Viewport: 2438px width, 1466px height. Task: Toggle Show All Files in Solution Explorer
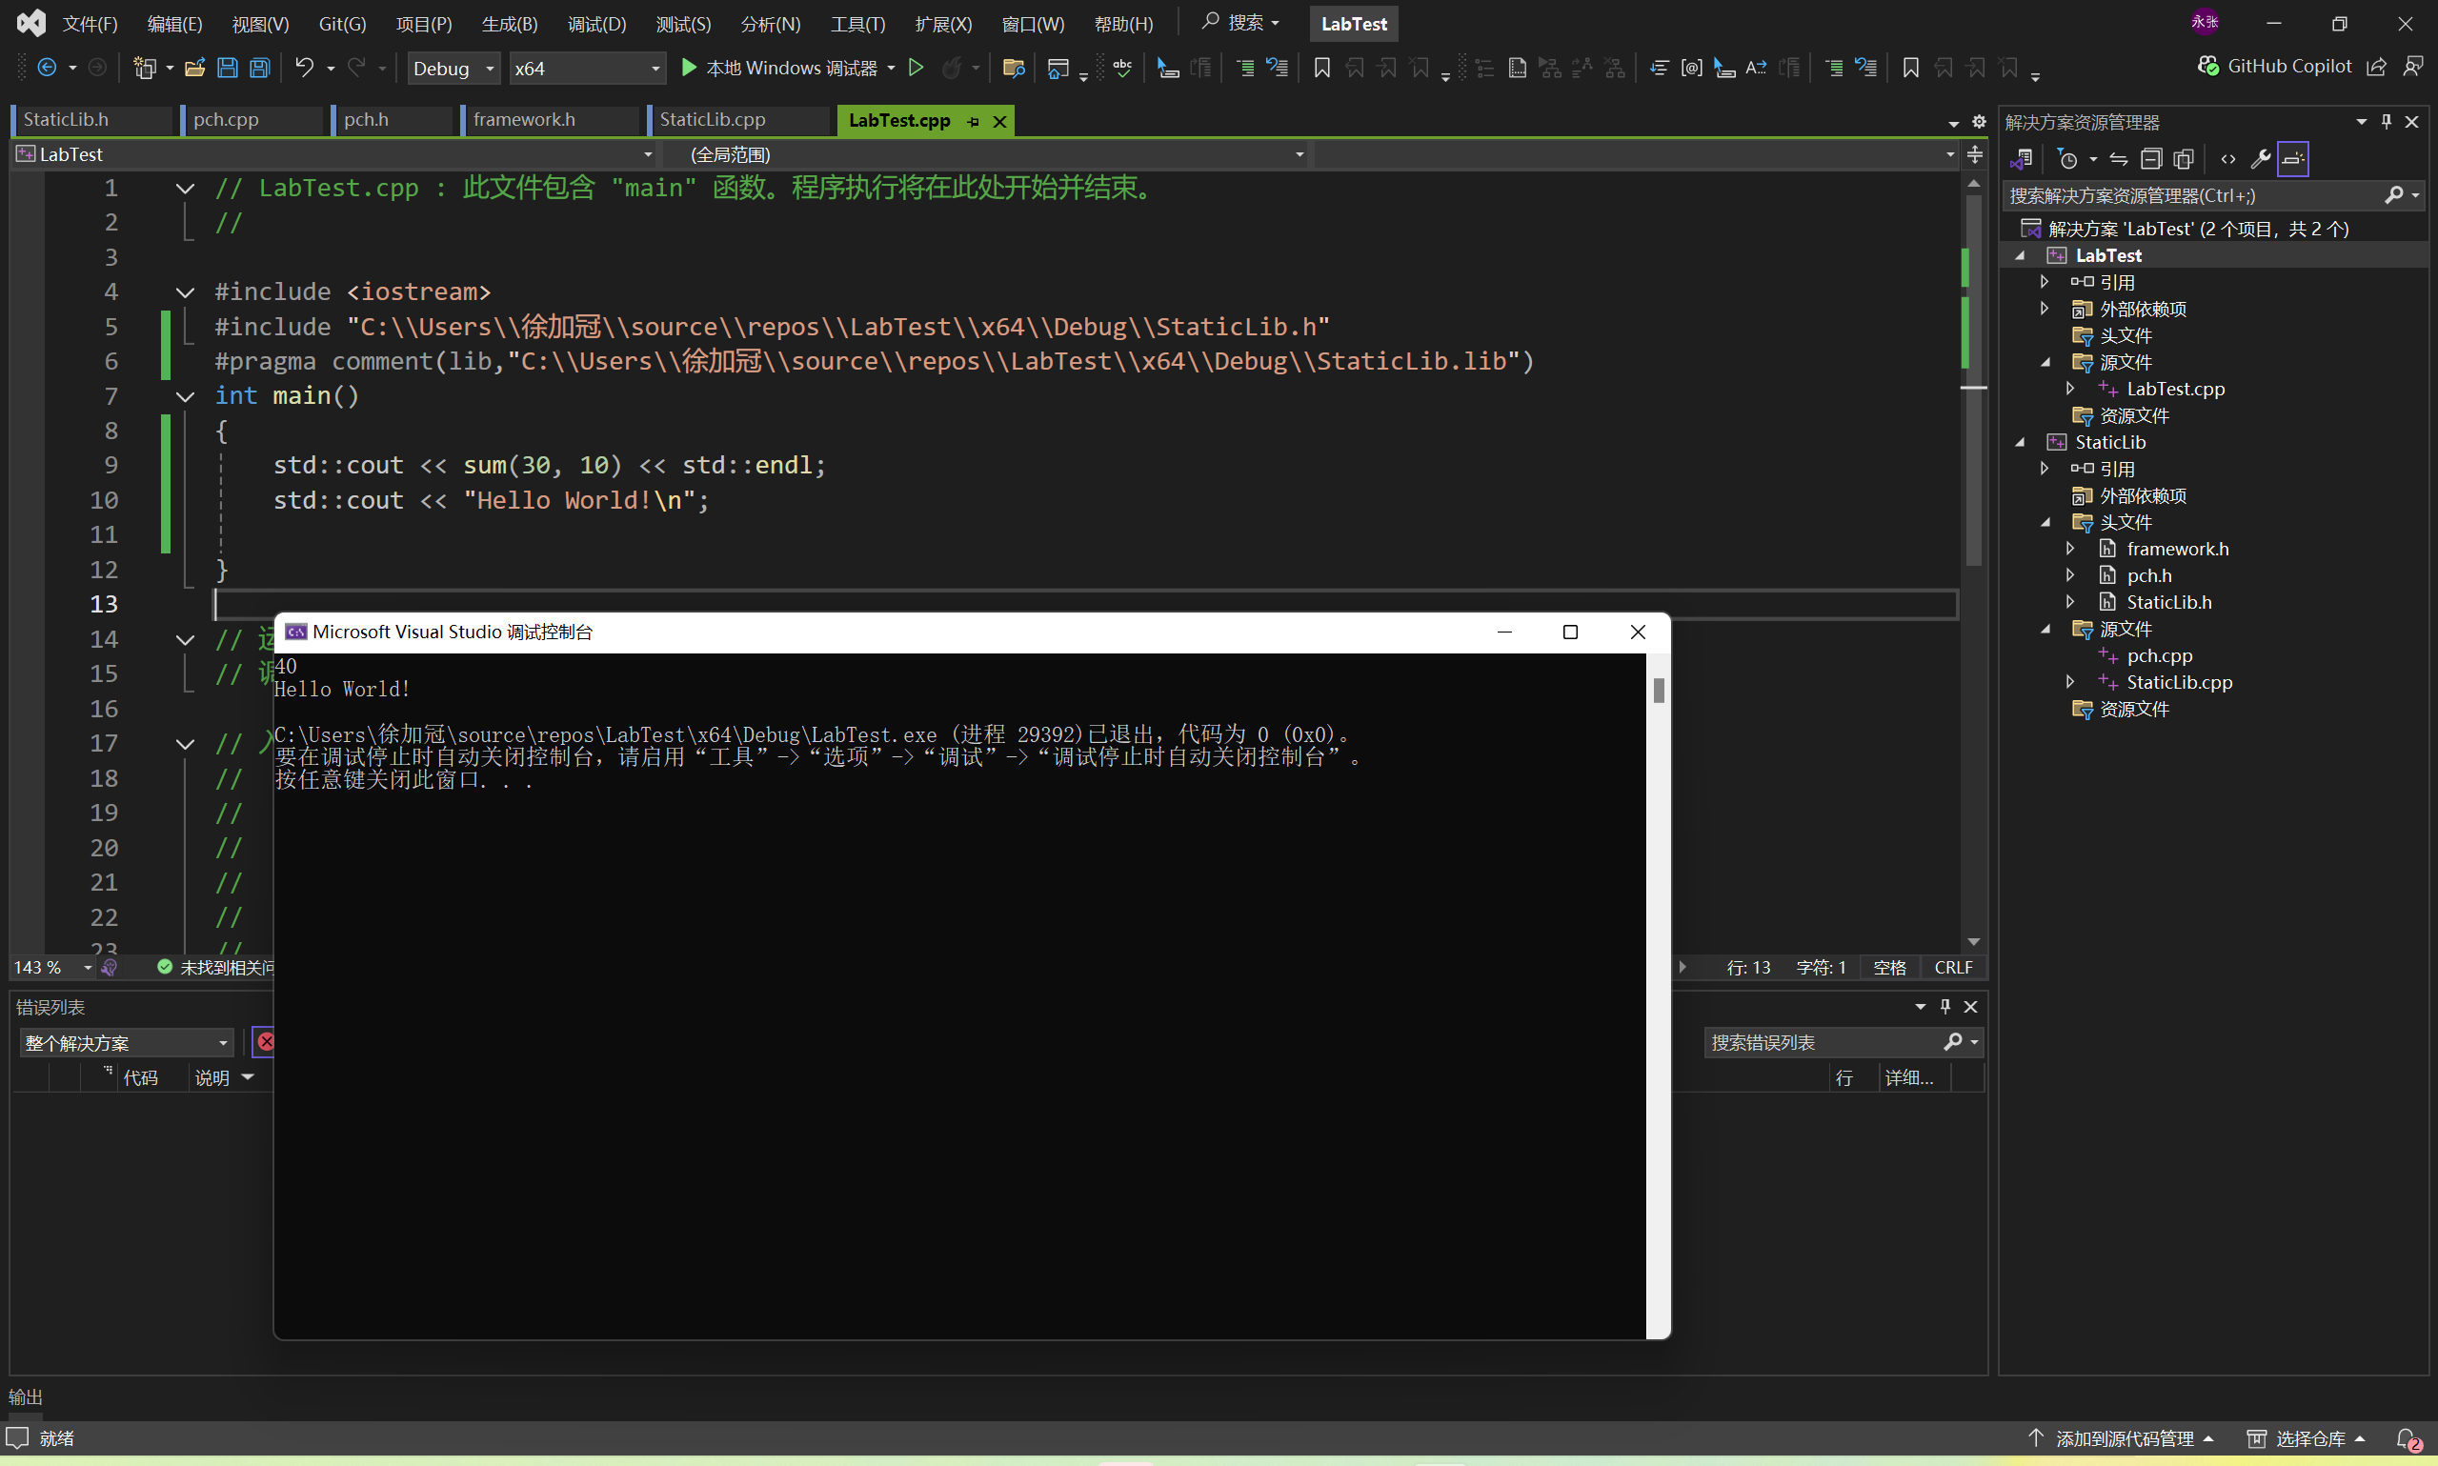tap(2185, 159)
